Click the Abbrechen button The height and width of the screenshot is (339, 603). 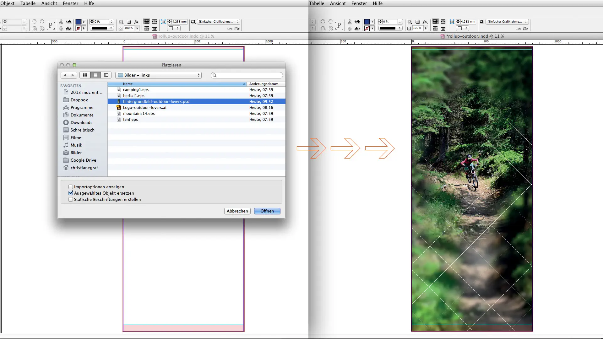[237, 211]
